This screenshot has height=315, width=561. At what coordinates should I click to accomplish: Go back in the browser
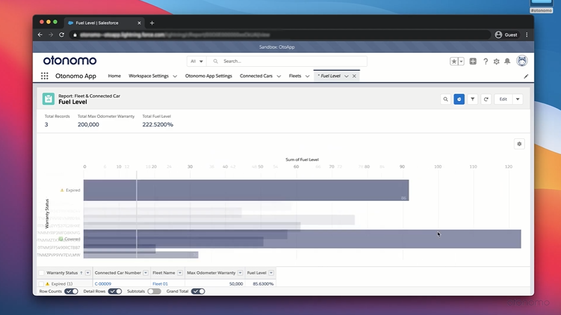click(40, 35)
